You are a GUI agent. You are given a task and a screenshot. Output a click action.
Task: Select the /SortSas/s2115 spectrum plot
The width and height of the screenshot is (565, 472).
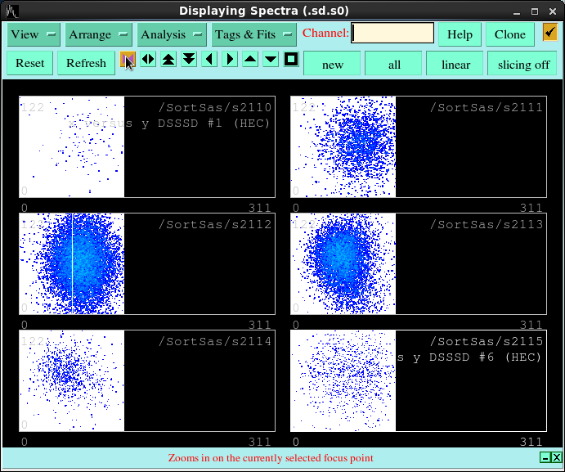419,380
